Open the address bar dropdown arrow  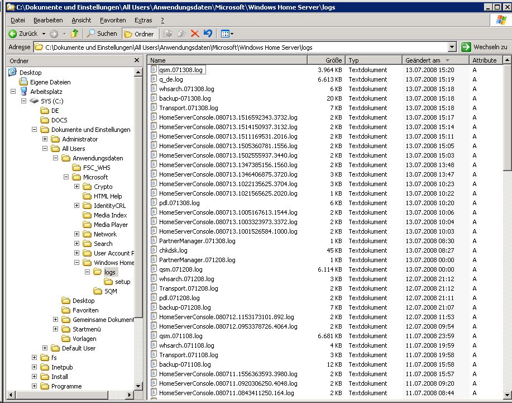click(x=452, y=47)
